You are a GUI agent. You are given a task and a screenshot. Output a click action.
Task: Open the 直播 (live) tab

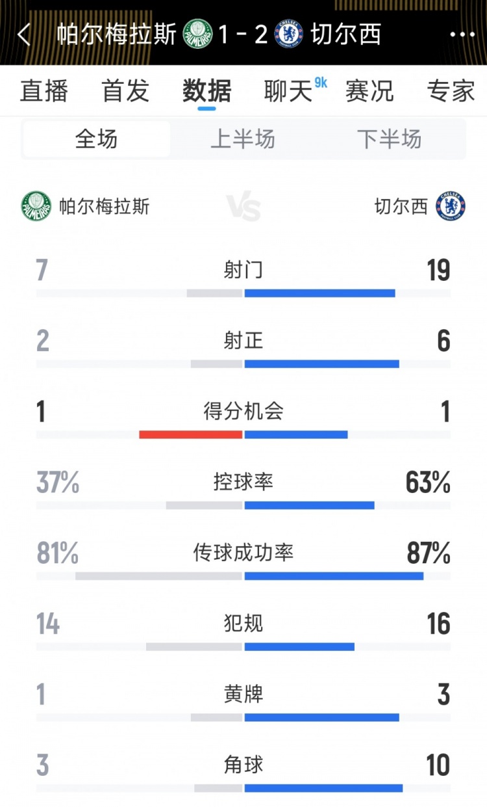[45, 92]
